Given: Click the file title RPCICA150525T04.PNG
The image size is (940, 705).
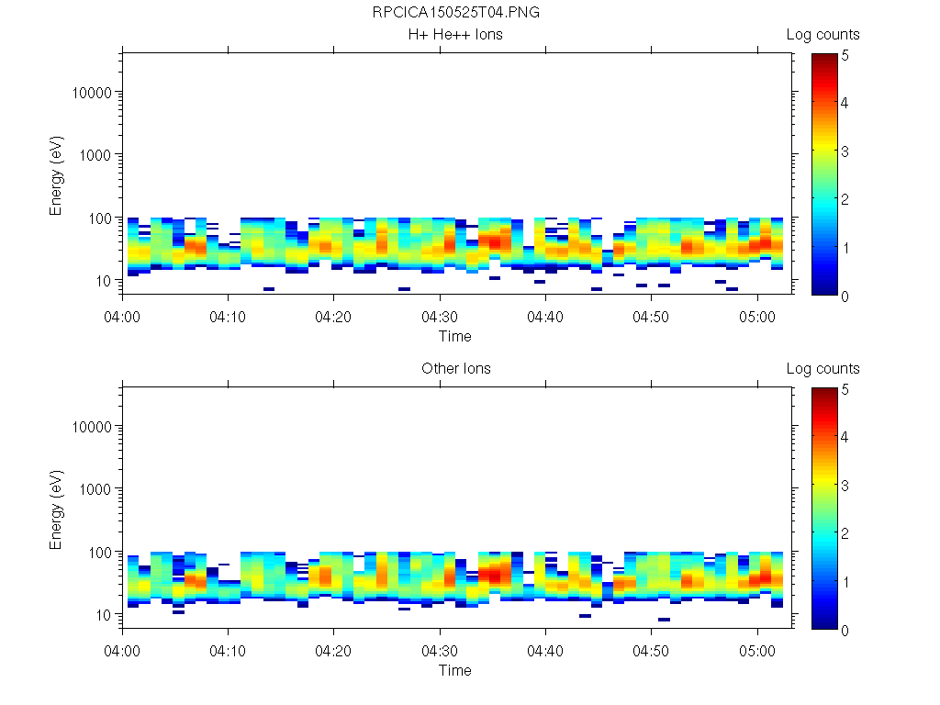Looking at the screenshot, I should pos(455,12).
